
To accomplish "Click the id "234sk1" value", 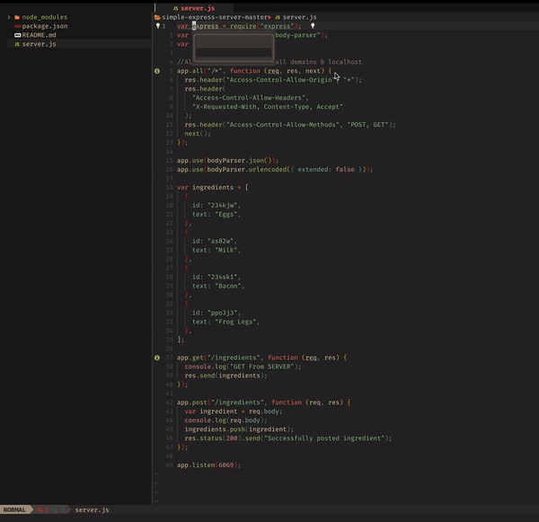I will click(223, 277).
